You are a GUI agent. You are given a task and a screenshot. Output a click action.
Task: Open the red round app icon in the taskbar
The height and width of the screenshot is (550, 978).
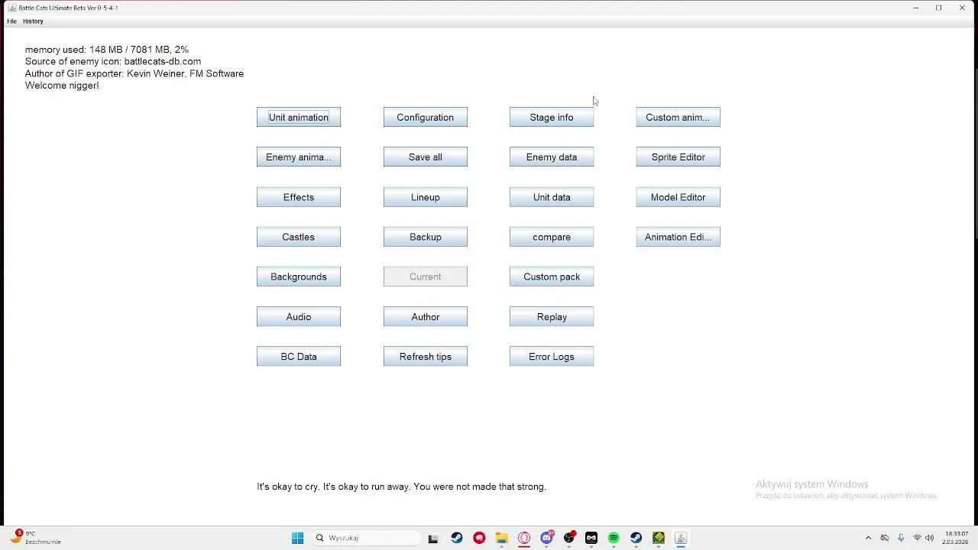pos(479,538)
